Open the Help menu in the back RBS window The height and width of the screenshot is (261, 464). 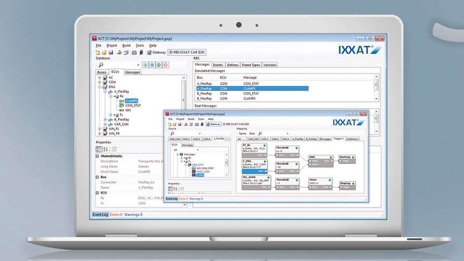click(153, 45)
